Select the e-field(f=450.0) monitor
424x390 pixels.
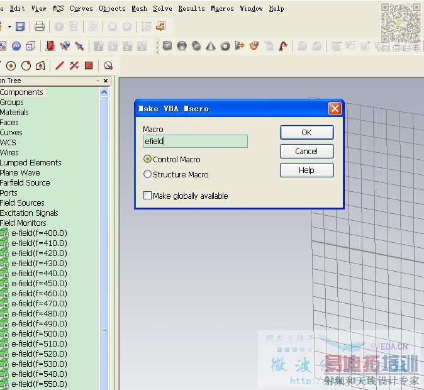pyautogui.click(x=39, y=283)
